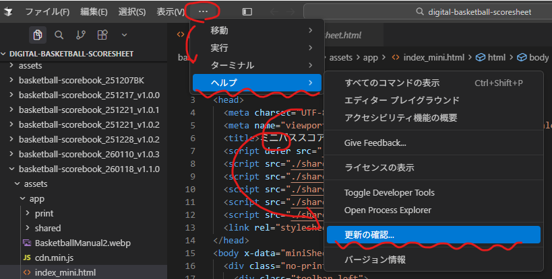
Task: Expand basketball-scorebook_251217_v1.0.0 folder
Action: (x=84, y=95)
